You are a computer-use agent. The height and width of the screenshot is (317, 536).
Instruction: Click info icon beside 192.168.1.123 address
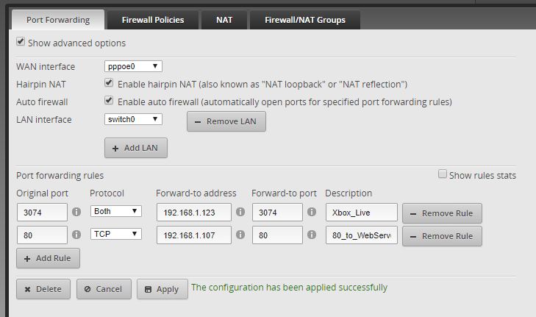(x=240, y=213)
